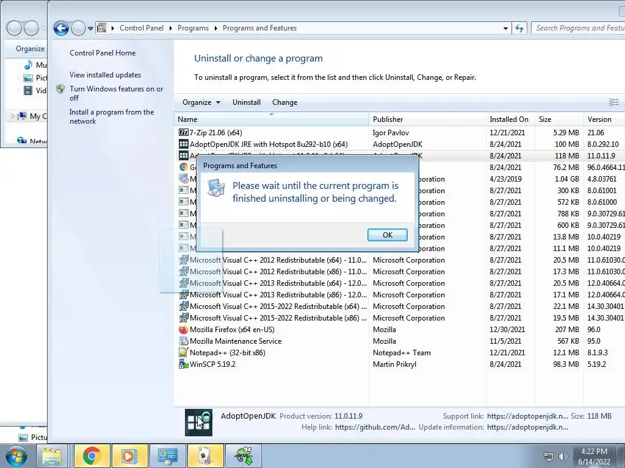625x468 pixels.
Task: Click the Notepad++ list icon
Action: (x=183, y=353)
